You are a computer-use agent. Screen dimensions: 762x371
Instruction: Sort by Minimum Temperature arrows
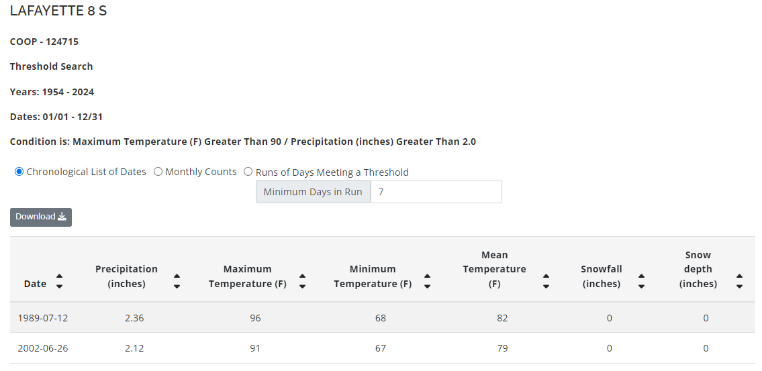tap(427, 281)
